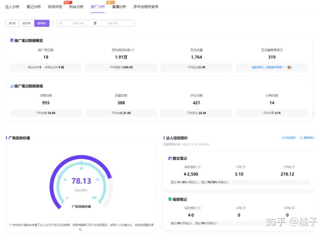Click the 1.91万 estimated reads value
This screenshot has height=235, width=326.
[121, 57]
